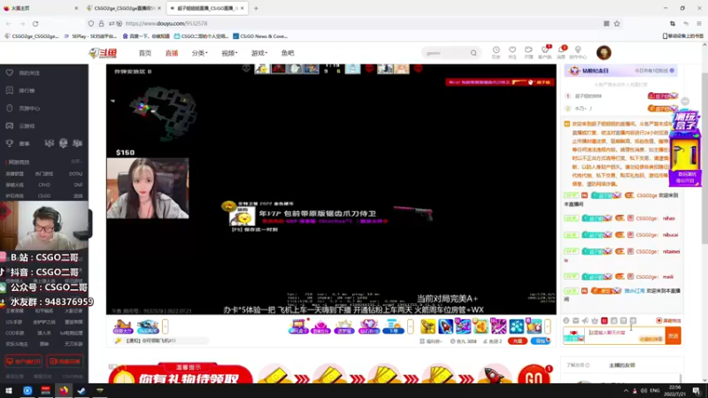Screen dimensions: 708x398
Task: Open the 福利券 dropdown below gifts
Action: click(431, 341)
